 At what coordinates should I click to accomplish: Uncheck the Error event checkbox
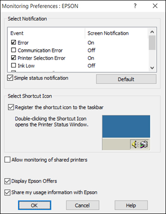click(13, 42)
